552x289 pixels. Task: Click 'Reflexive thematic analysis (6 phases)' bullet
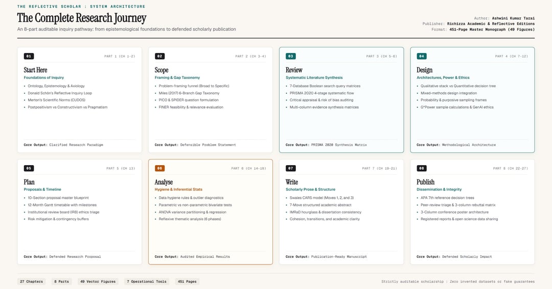(x=190, y=219)
